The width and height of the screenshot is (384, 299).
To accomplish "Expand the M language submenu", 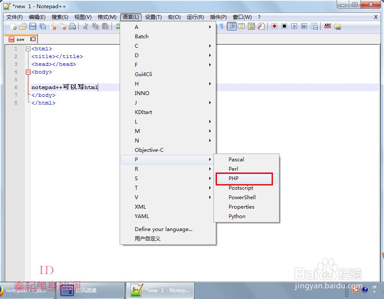I will (168, 131).
